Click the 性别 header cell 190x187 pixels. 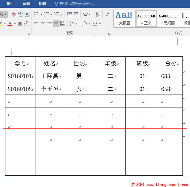coord(79,63)
